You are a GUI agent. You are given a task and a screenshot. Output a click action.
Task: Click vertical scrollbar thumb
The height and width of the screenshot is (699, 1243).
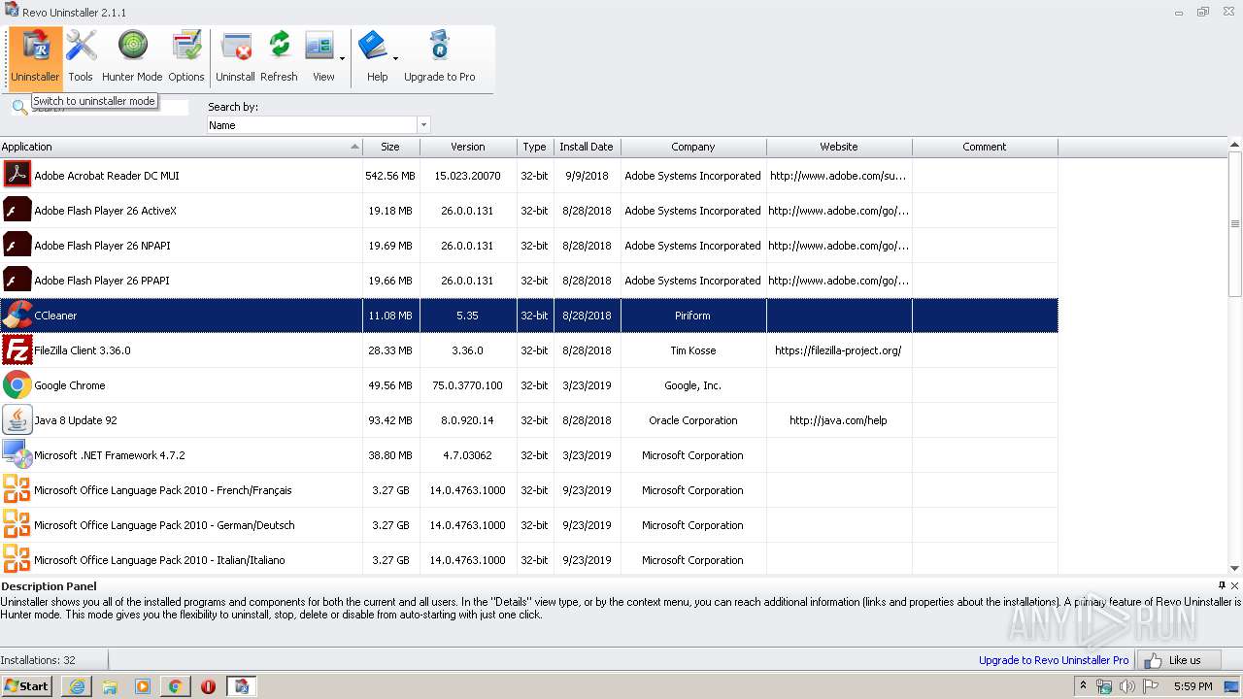1235,224
